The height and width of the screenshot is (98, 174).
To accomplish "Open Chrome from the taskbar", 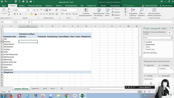I will coord(67,96).
